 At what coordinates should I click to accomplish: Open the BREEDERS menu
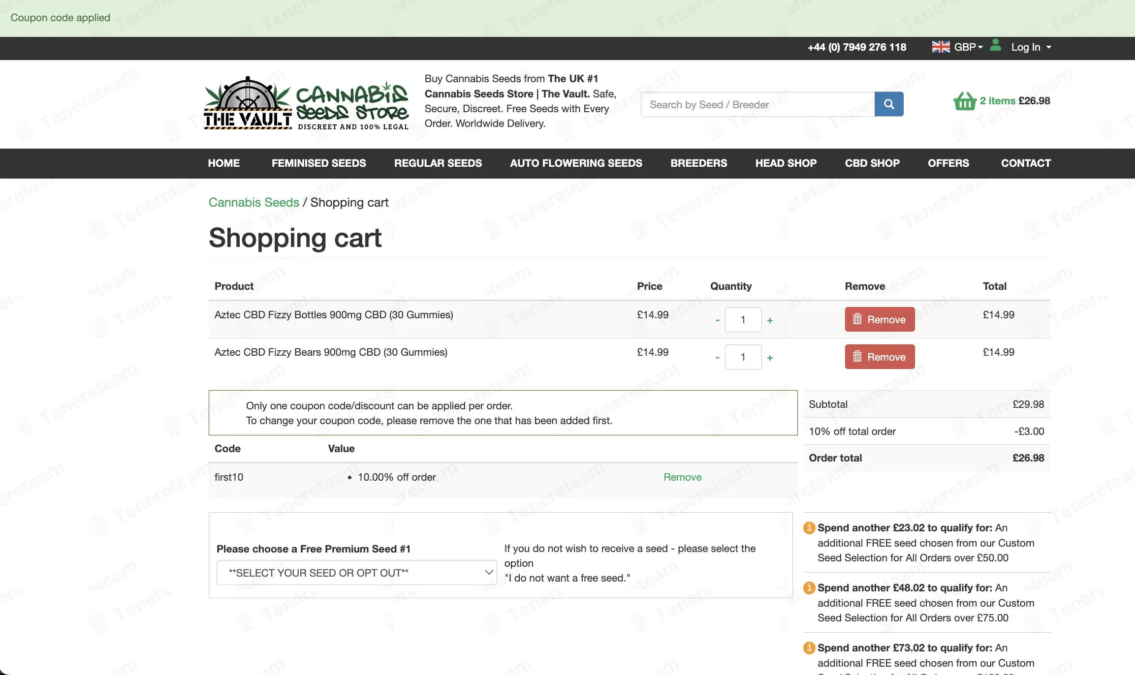pyautogui.click(x=698, y=163)
